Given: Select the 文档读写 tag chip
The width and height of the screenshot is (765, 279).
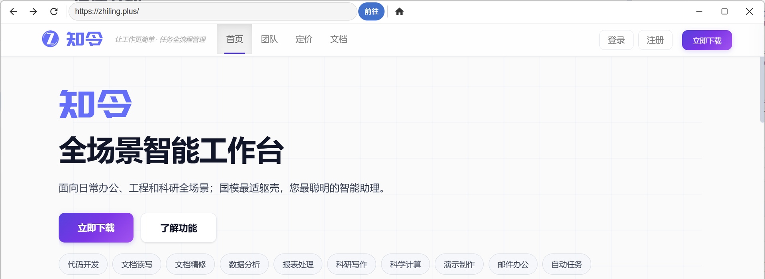Looking at the screenshot, I should [x=137, y=264].
